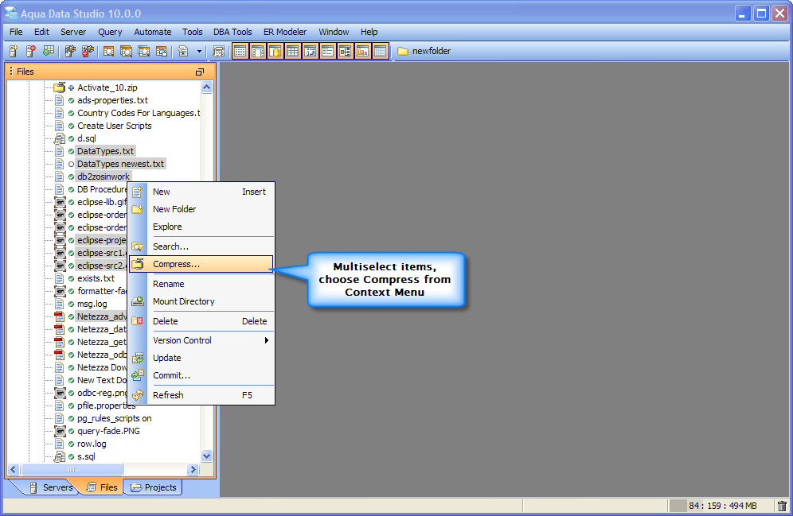The image size is (793, 516).
Task: Open the Automate menu
Action: tap(153, 32)
